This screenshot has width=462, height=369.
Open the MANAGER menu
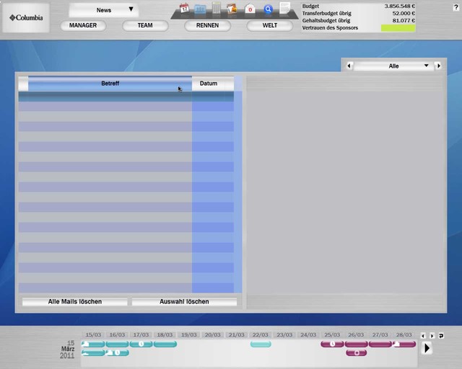[x=83, y=25]
